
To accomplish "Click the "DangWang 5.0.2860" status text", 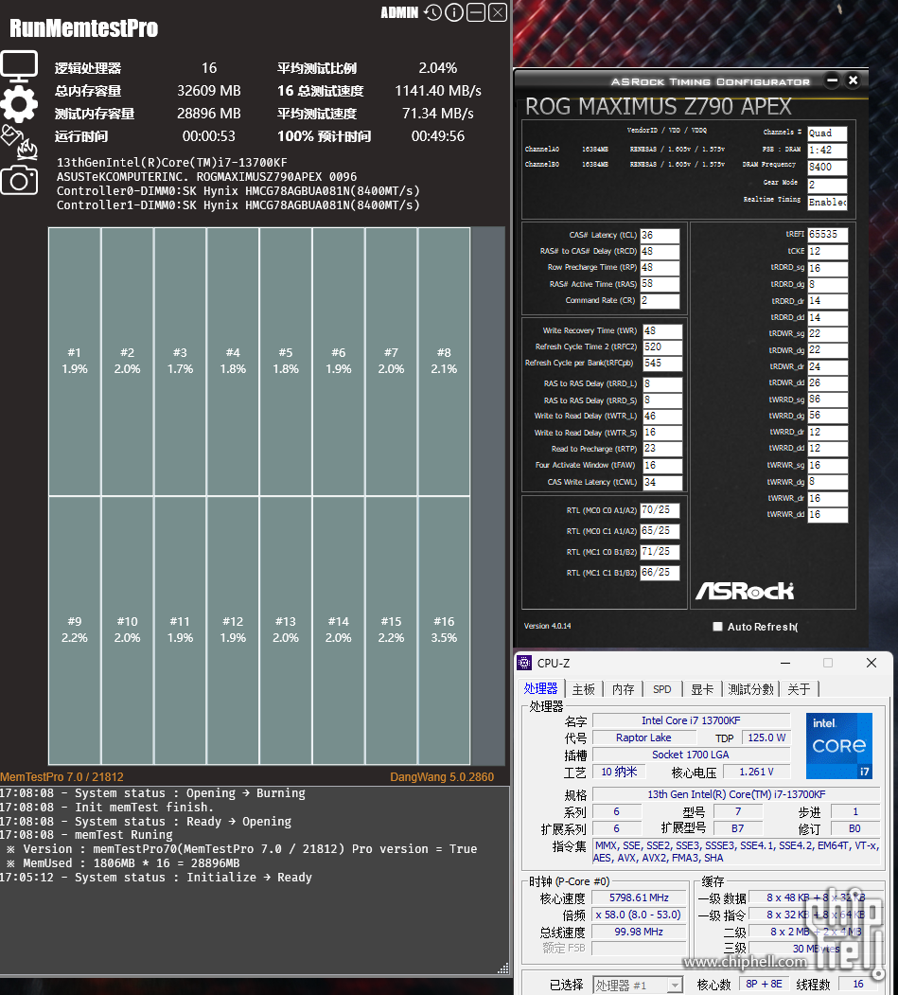I will (442, 776).
